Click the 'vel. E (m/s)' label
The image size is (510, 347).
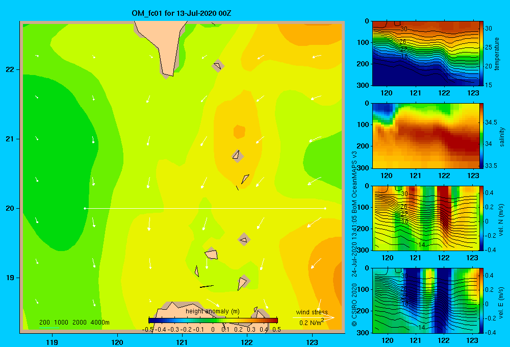(x=501, y=302)
